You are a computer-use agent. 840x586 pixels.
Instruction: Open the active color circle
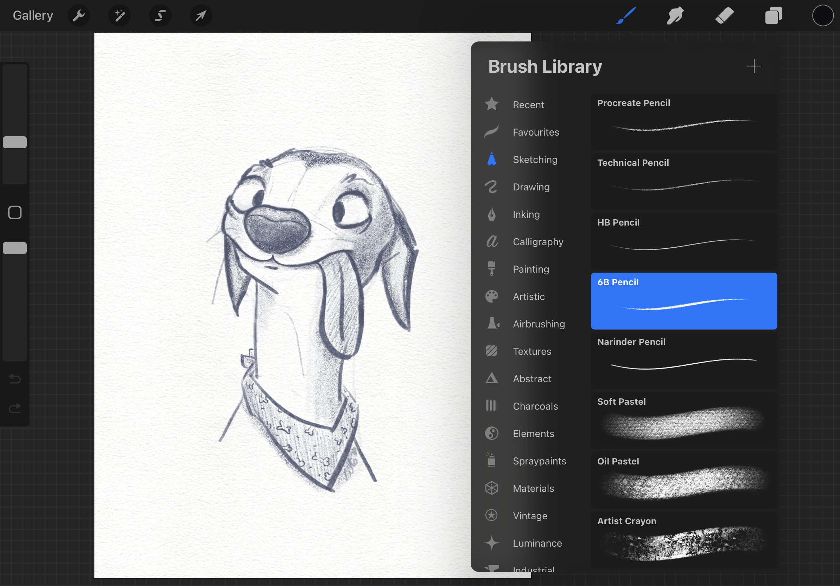coord(823,16)
